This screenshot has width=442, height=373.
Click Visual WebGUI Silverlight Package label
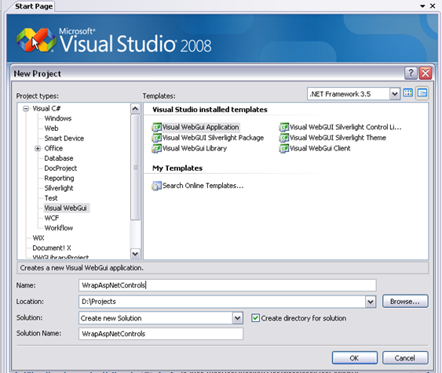(213, 138)
